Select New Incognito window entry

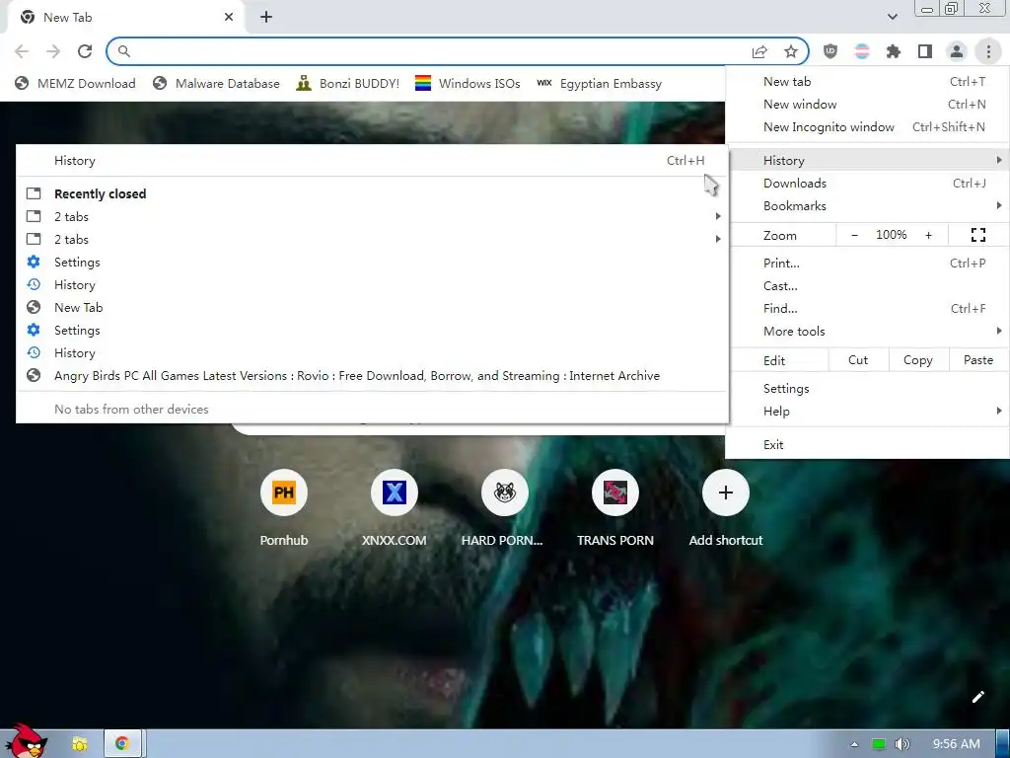[867, 127]
